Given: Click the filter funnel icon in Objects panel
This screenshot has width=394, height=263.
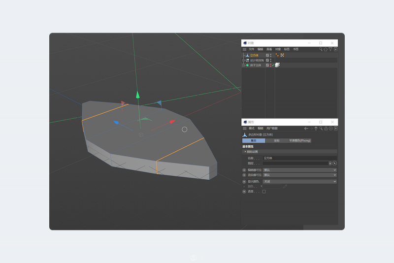Looking at the screenshot, I should [330, 49].
